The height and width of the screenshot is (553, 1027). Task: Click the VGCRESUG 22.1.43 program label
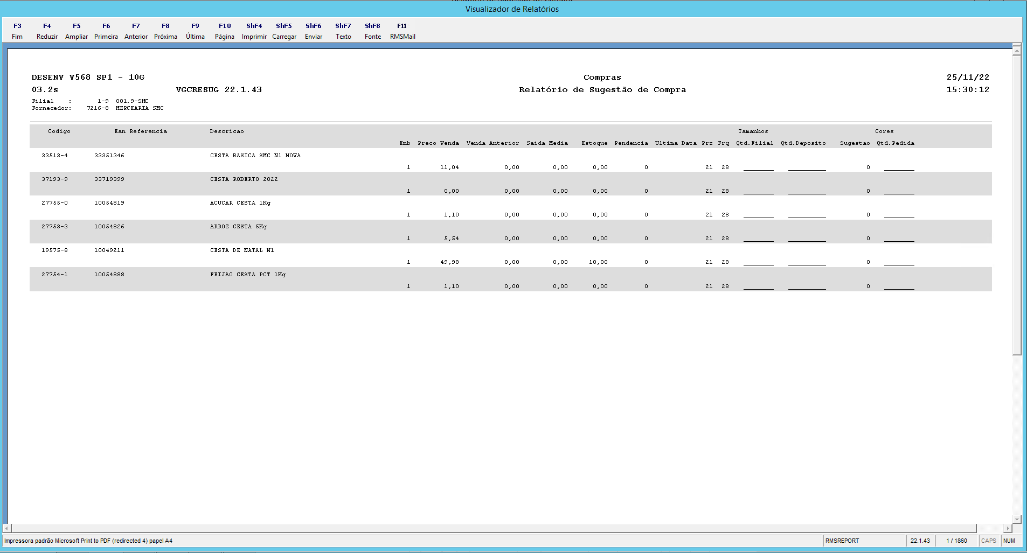click(x=219, y=90)
